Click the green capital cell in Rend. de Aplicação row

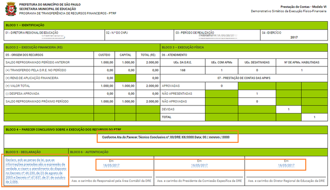point(125,78)
